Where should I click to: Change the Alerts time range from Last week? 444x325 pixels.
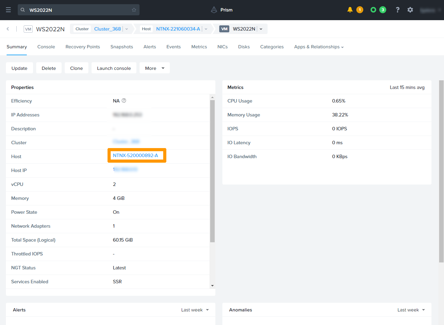pos(195,309)
